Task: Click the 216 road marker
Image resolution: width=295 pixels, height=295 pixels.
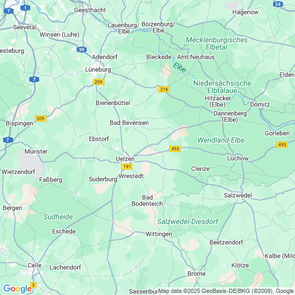Action: [164, 89]
